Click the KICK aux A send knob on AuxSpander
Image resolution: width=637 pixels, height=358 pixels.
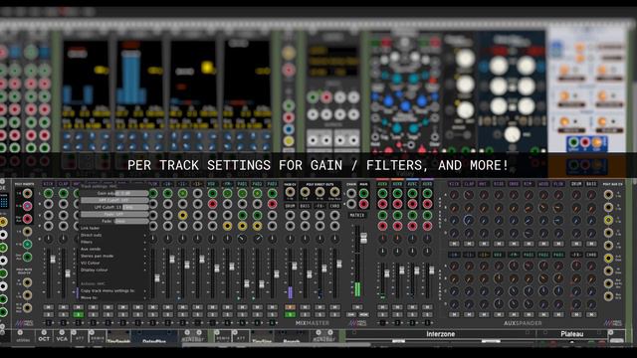[x=454, y=195]
